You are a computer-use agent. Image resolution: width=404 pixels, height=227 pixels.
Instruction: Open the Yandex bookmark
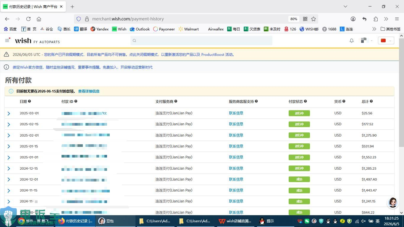pyautogui.click(x=100, y=29)
